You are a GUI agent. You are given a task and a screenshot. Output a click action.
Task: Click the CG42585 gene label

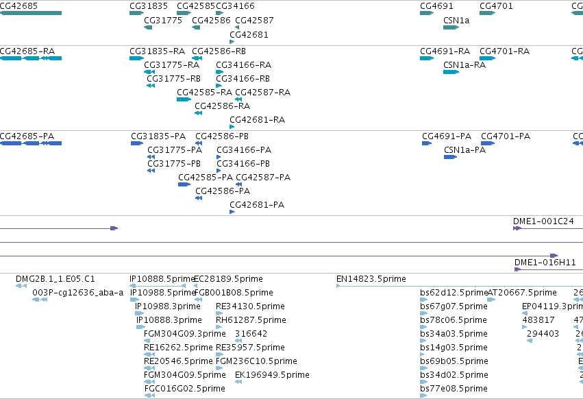point(196,6)
